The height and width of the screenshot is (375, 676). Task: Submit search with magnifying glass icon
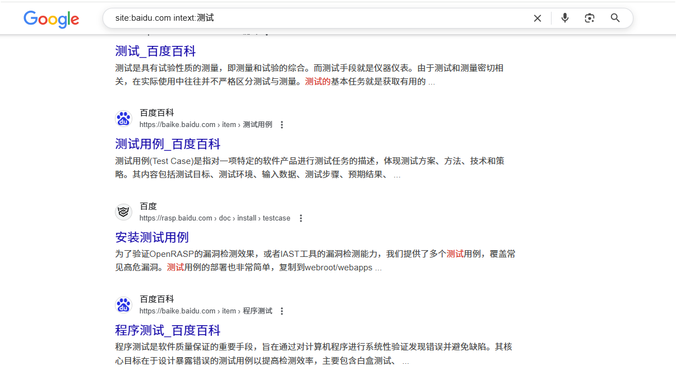pyautogui.click(x=615, y=18)
